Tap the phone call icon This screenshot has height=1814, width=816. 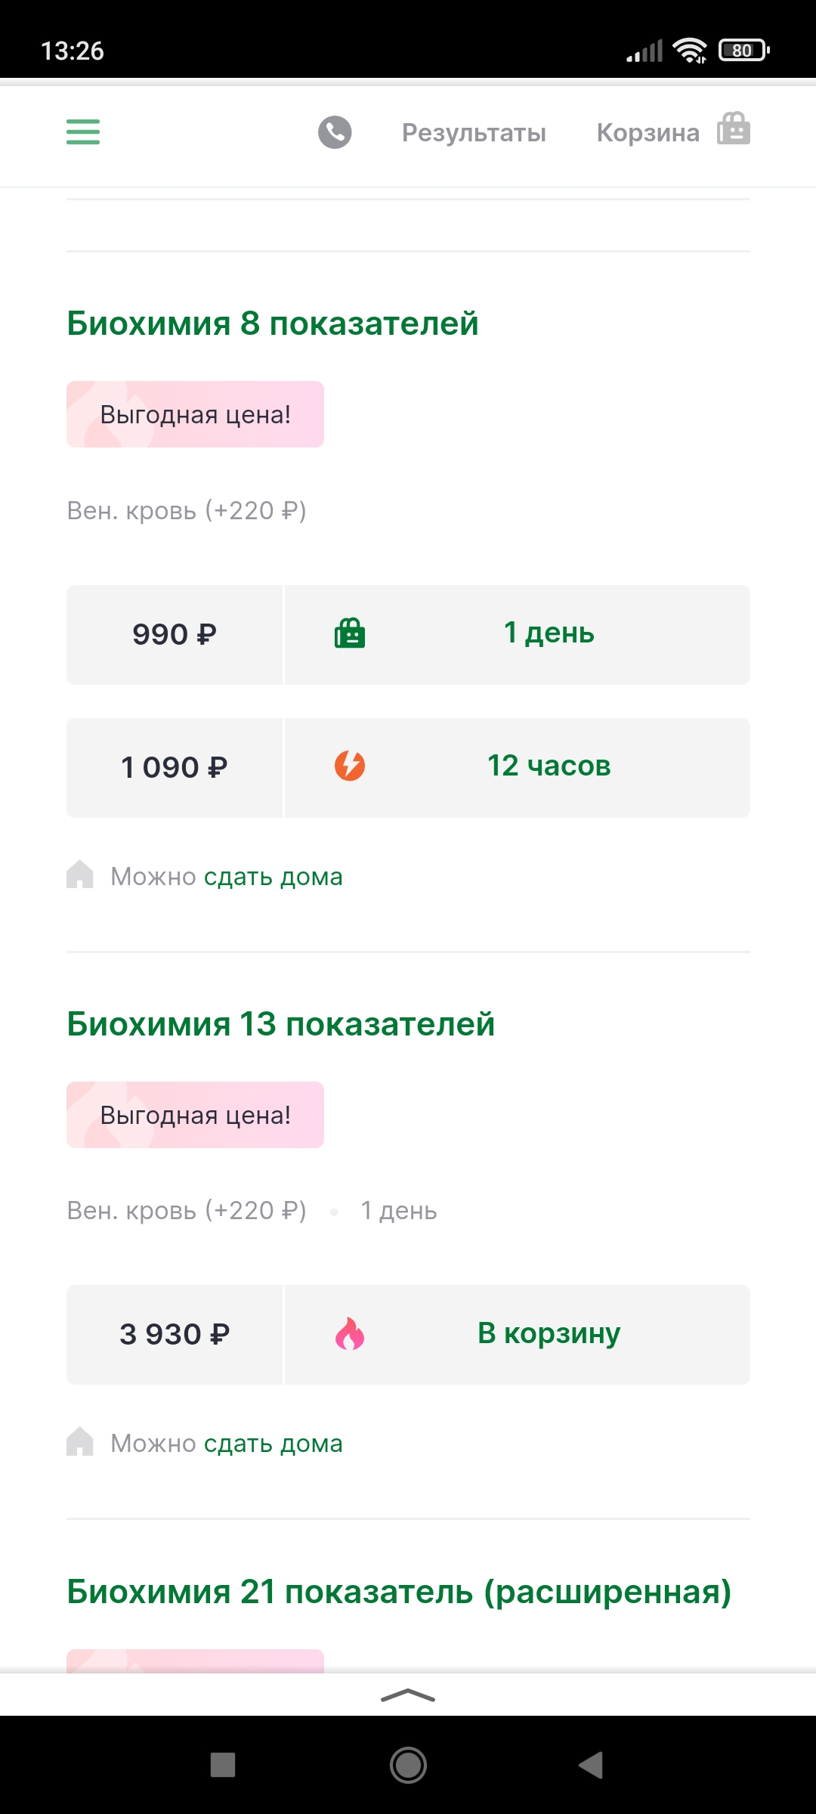[x=335, y=132]
